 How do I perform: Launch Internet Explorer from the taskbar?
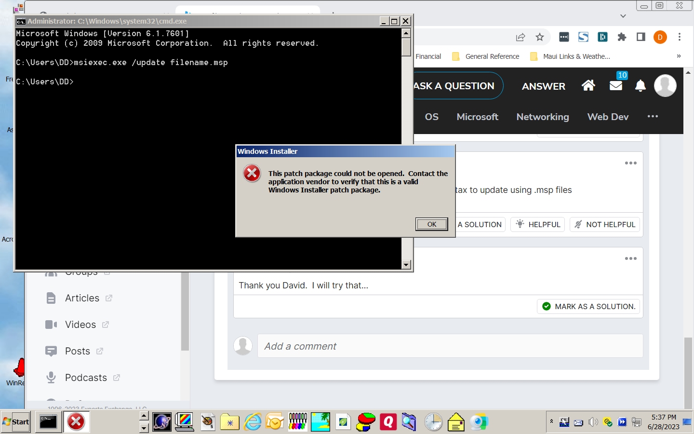(253, 422)
